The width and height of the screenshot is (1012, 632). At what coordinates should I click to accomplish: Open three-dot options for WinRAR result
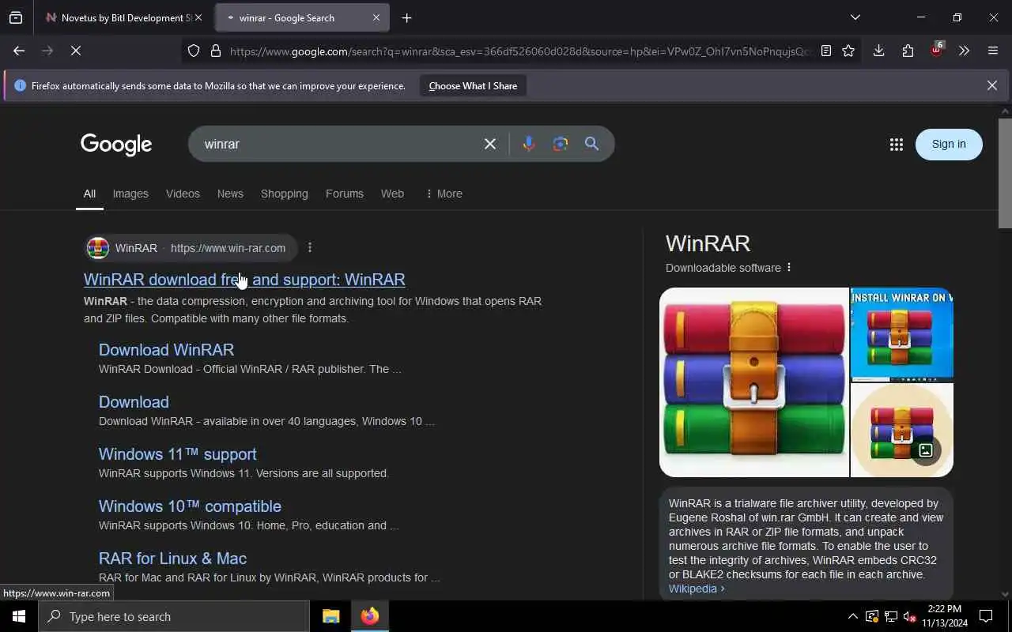tap(310, 247)
